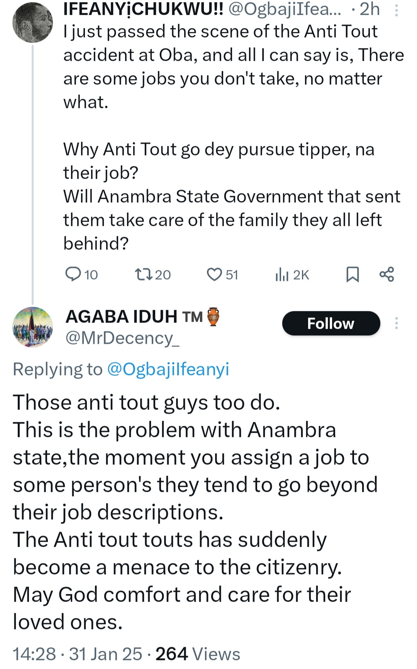
Task: Bookmark the Anti Tout accident tweet
Action: [352, 275]
